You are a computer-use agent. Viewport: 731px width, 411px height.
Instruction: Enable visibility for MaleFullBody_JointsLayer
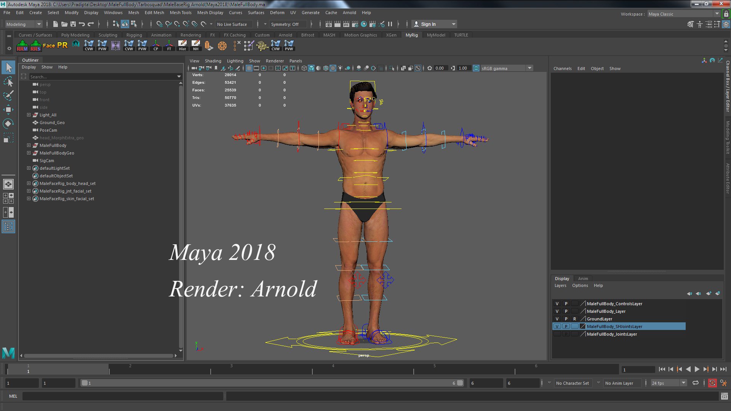[557, 334]
